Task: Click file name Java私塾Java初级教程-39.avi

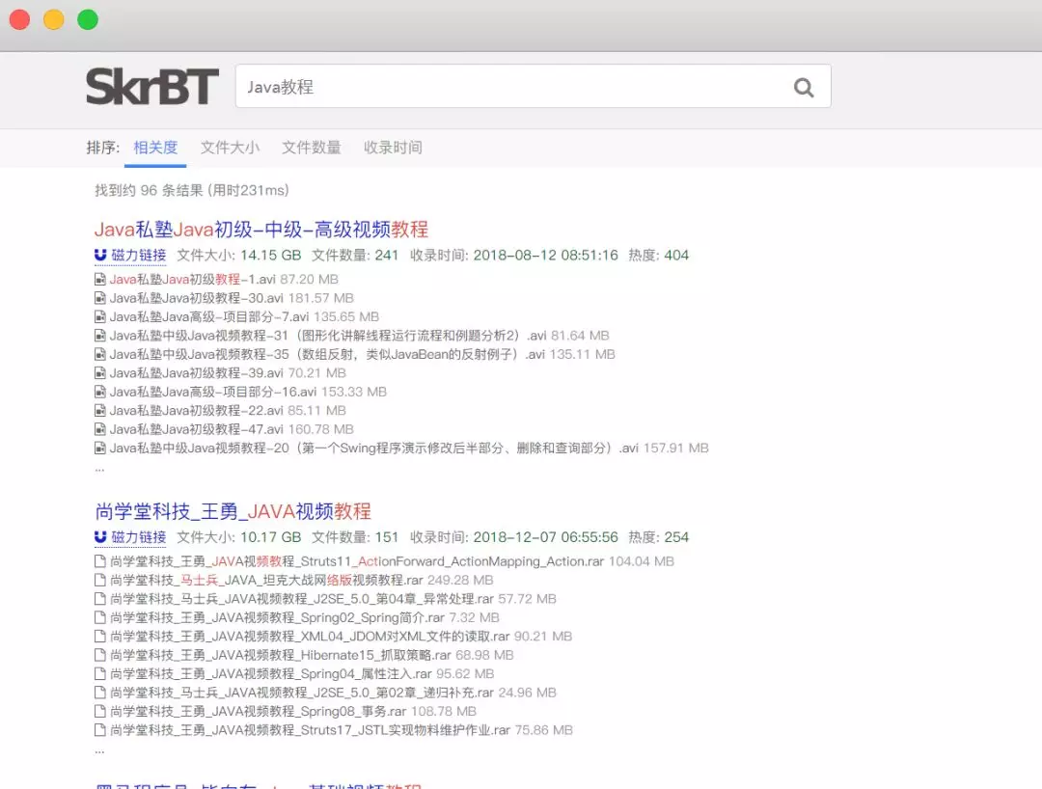Action: (x=196, y=373)
